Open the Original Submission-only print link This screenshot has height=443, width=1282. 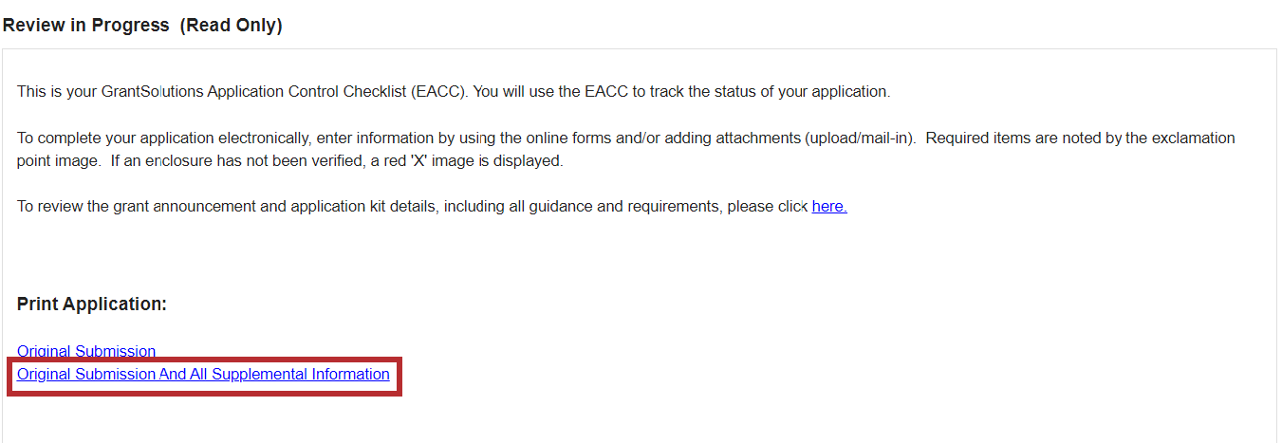[x=86, y=352]
